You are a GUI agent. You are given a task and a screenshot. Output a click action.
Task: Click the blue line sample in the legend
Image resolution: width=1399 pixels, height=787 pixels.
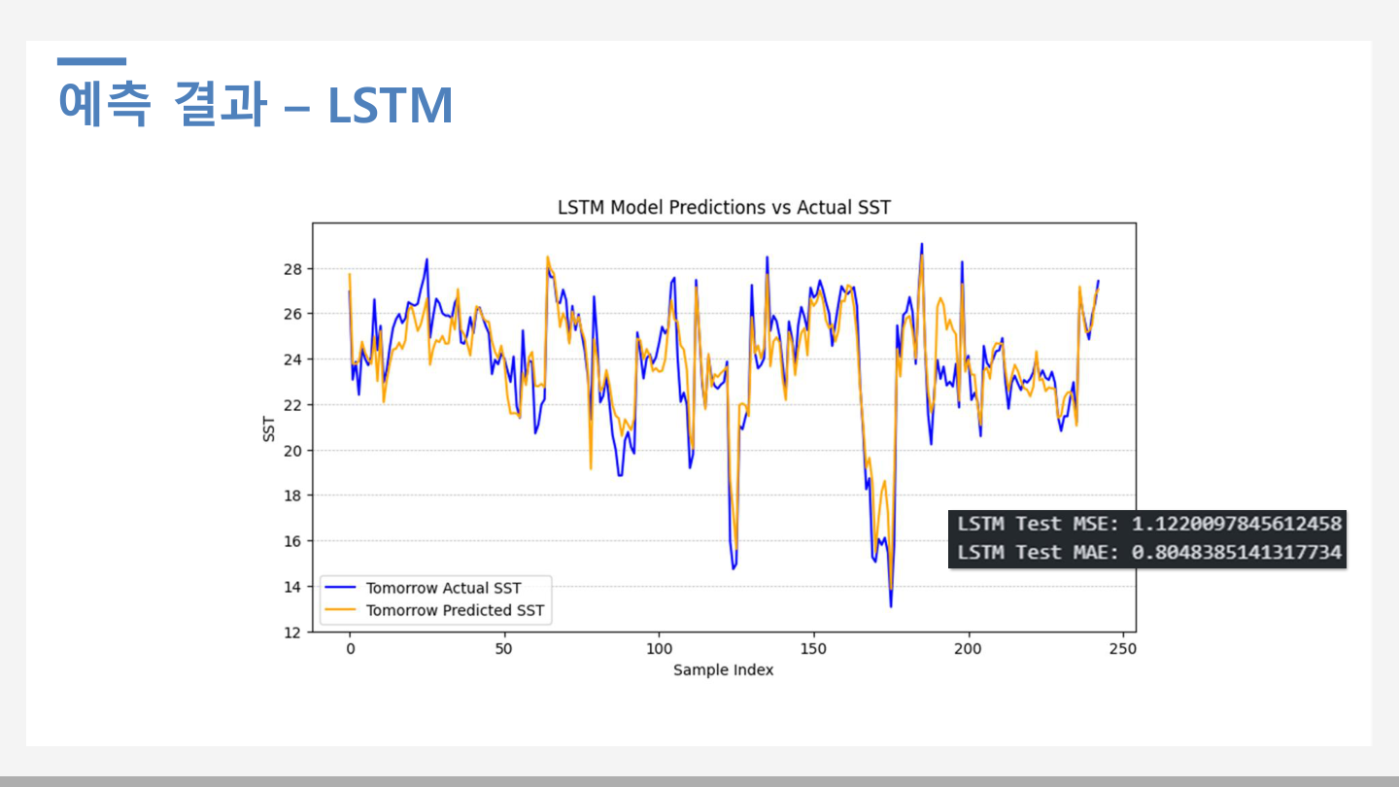tap(340, 588)
